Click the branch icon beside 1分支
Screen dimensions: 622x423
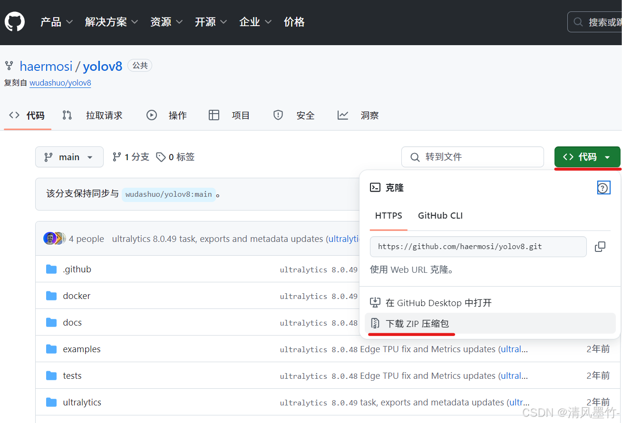[117, 156]
